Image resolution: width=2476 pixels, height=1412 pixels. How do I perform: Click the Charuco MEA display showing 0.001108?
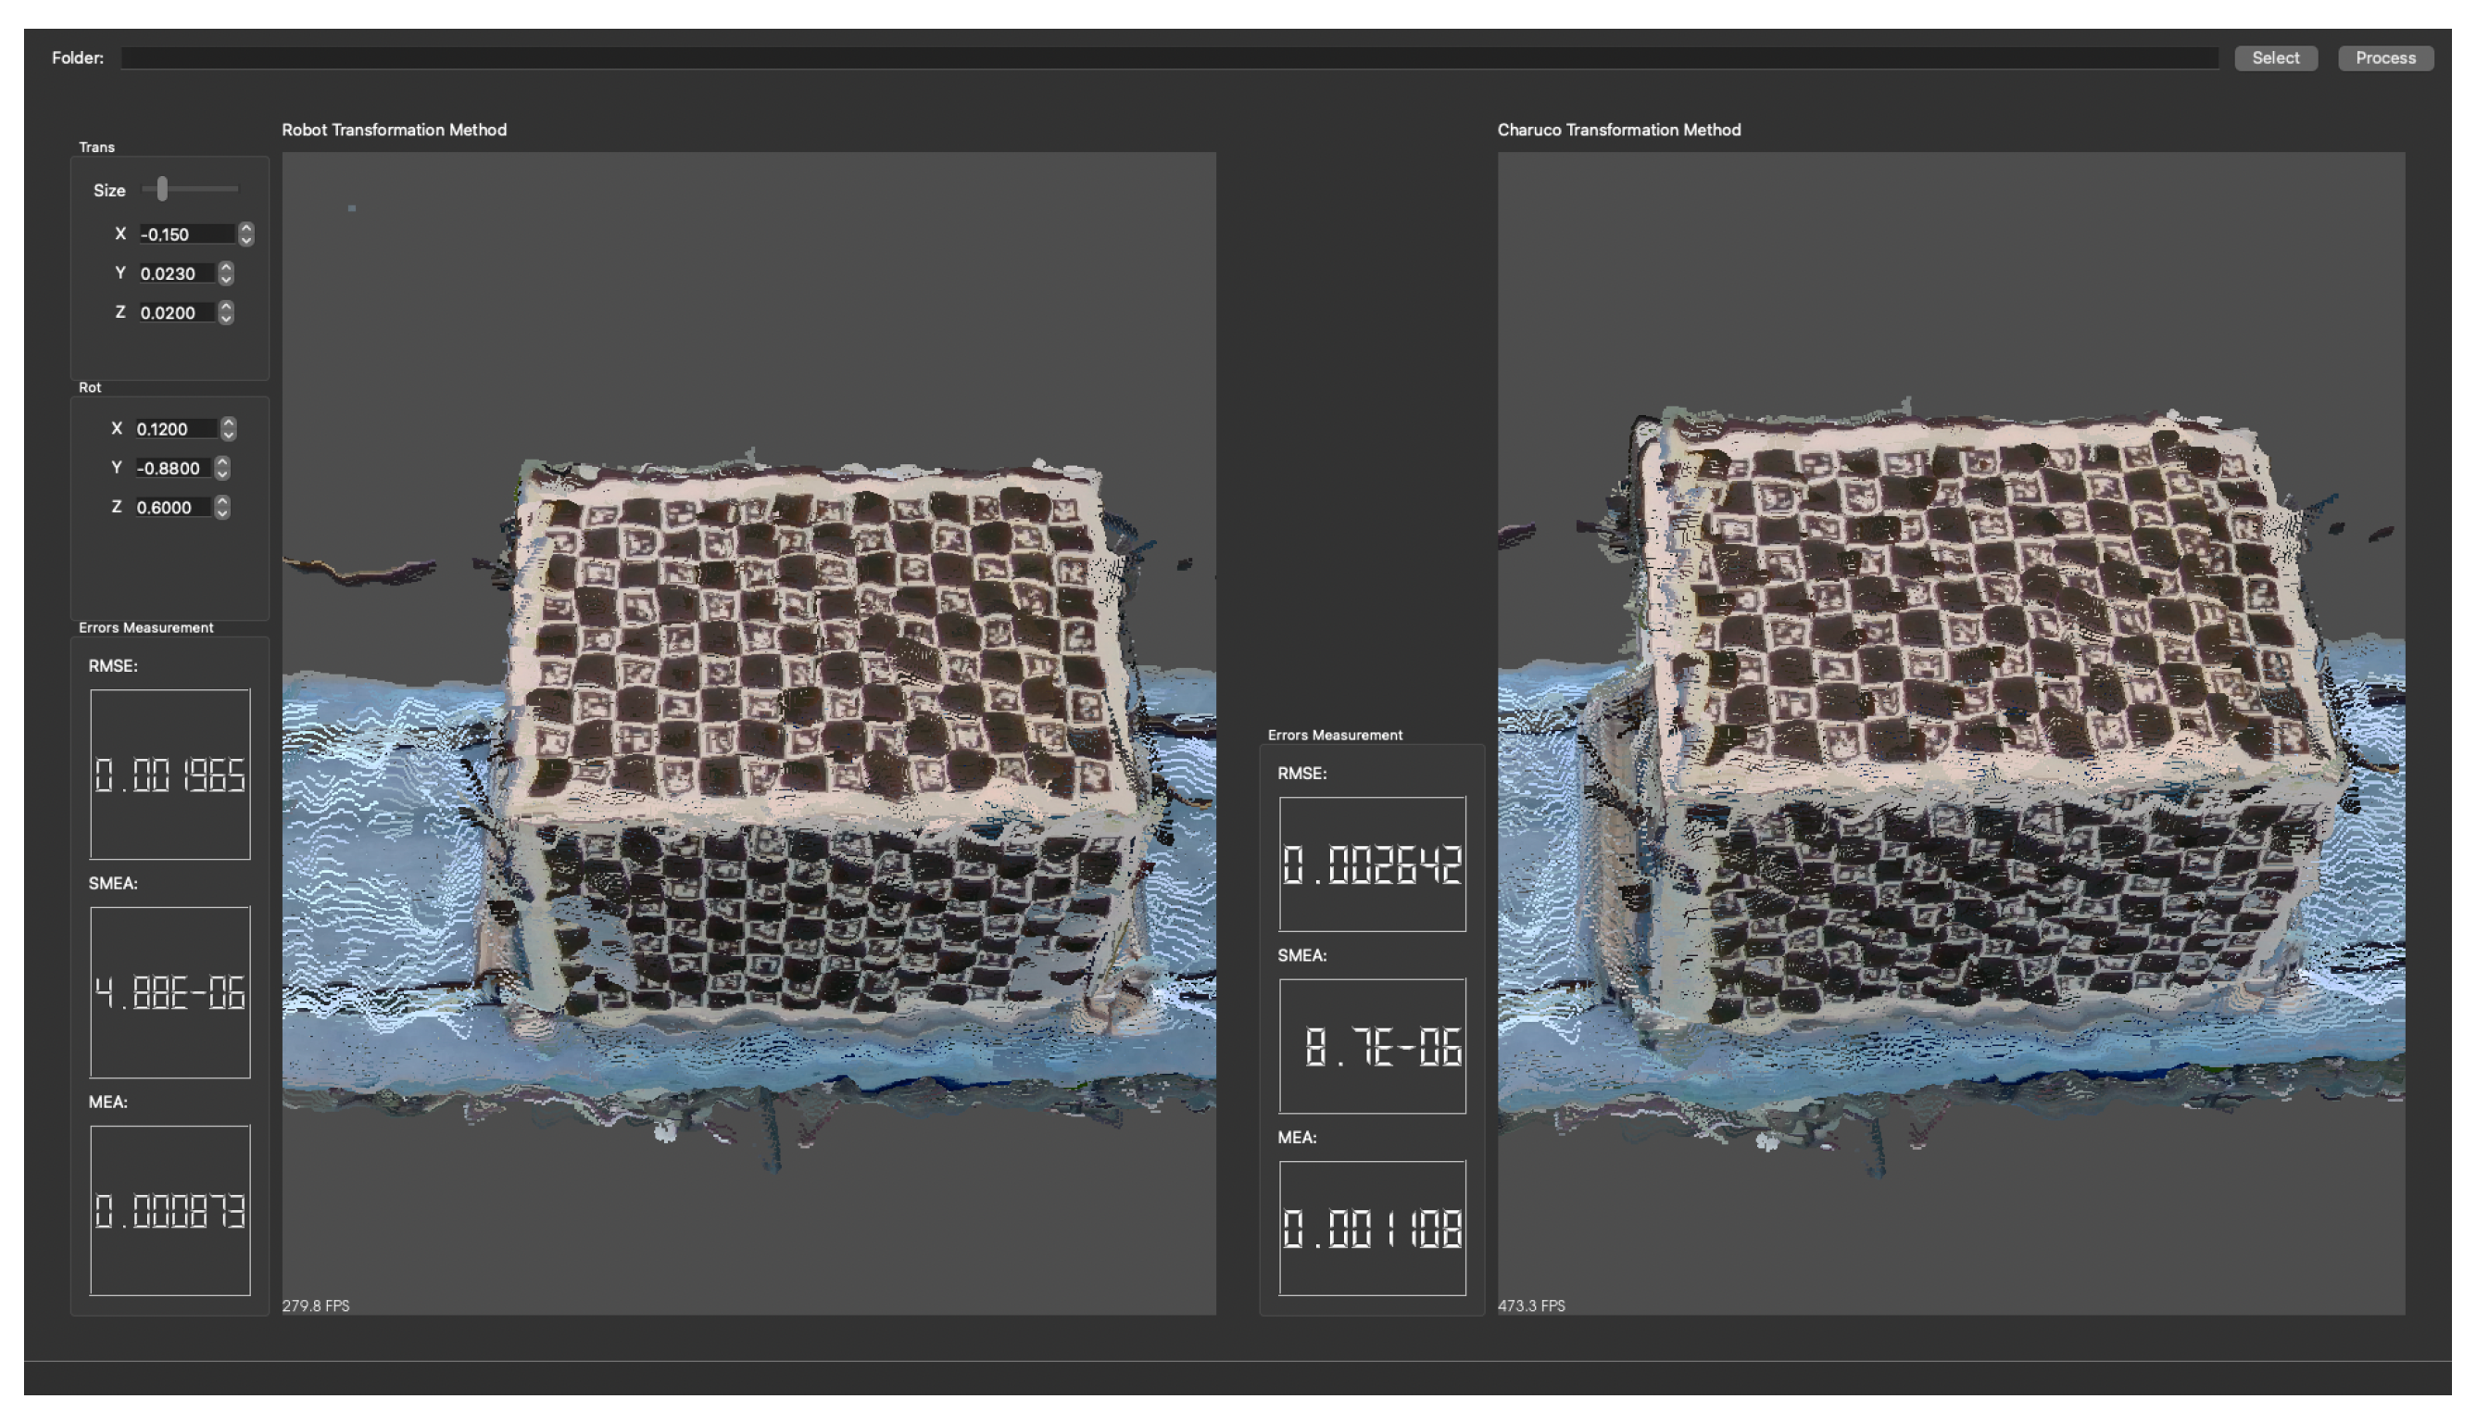1371,1228
